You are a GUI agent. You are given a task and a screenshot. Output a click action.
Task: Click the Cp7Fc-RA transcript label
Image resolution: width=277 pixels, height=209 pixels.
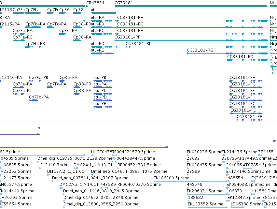(57, 24)
